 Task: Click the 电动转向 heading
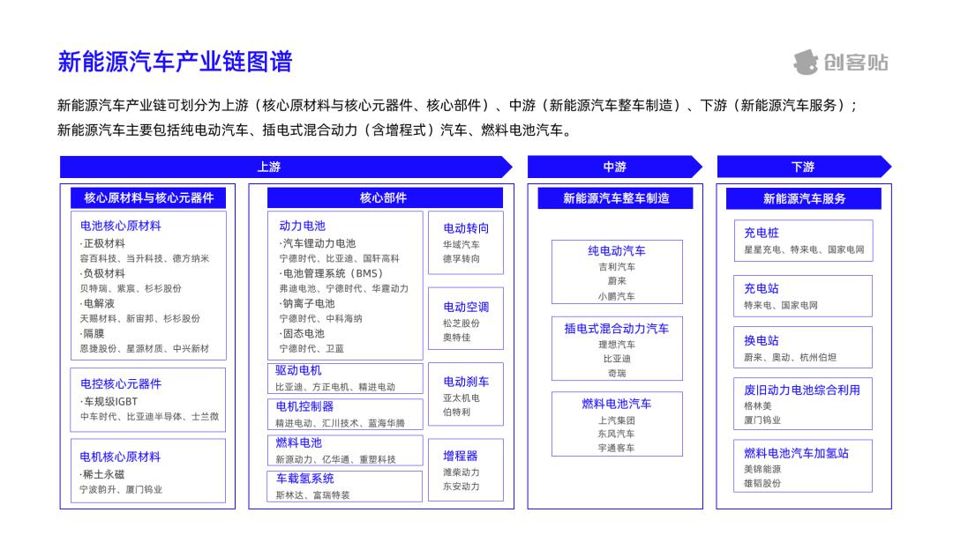466,228
